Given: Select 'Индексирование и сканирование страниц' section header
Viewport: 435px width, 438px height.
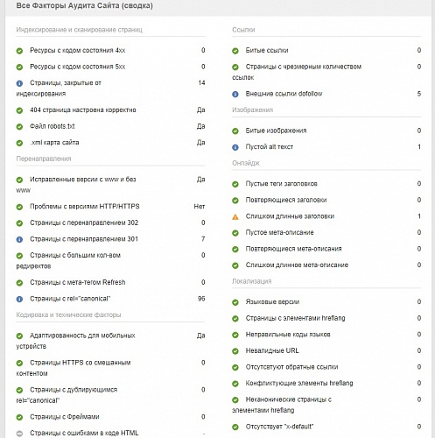Looking at the screenshot, I should [80, 30].
